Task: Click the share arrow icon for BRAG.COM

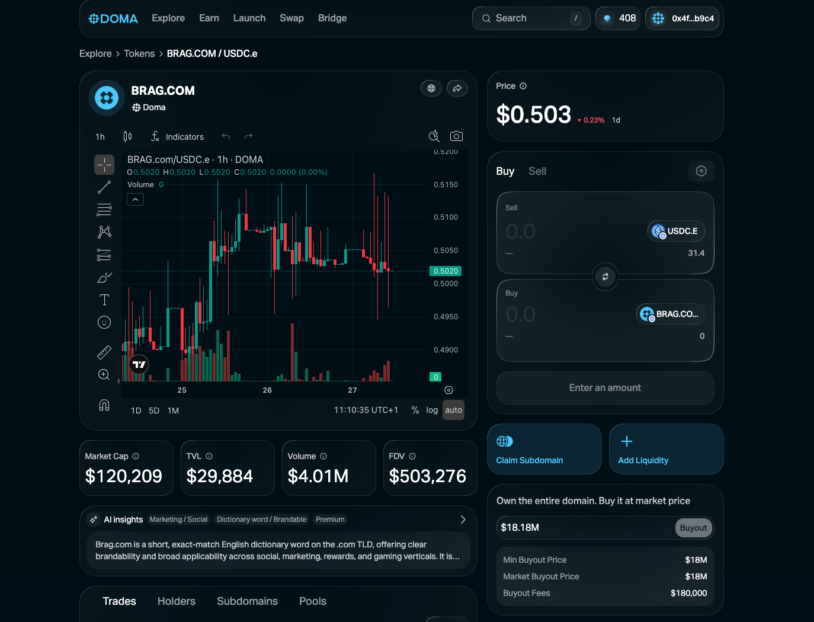Action: point(457,88)
